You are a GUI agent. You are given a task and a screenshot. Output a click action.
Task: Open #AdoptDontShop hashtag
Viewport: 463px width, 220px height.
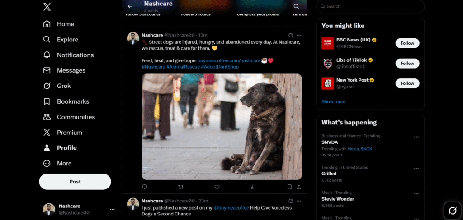pyautogui.click(x=220, y=67)
